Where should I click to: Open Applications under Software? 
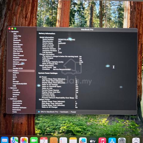click(x=17, y=103)
